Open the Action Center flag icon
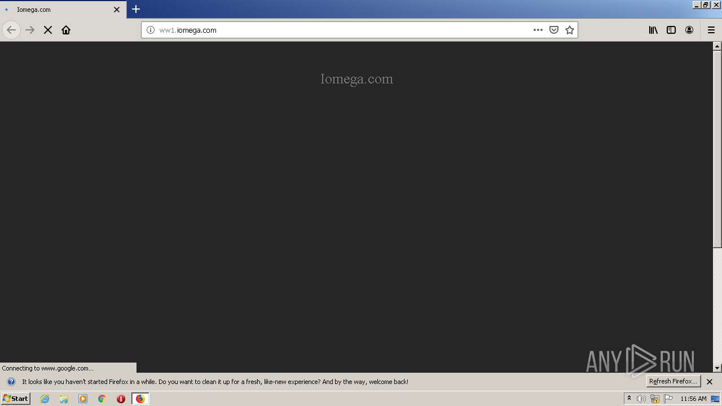Screen dimensions: 722x406 (668, 399)
